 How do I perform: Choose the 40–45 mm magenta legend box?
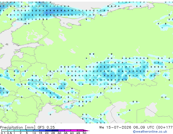[x=74, y=130]
